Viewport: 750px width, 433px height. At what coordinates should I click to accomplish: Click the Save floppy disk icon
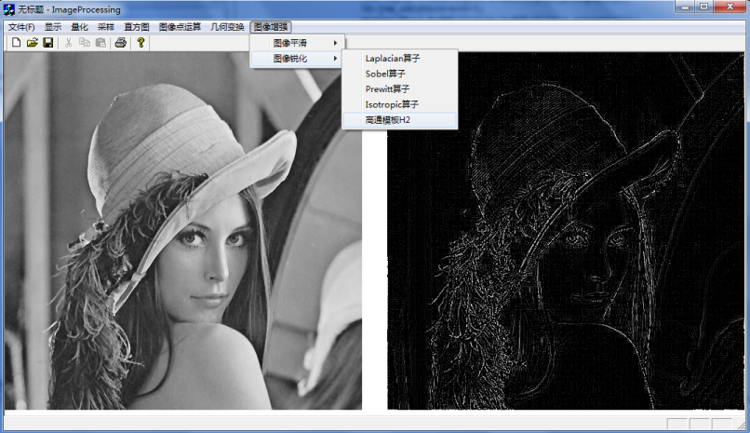tap(47, 43)
